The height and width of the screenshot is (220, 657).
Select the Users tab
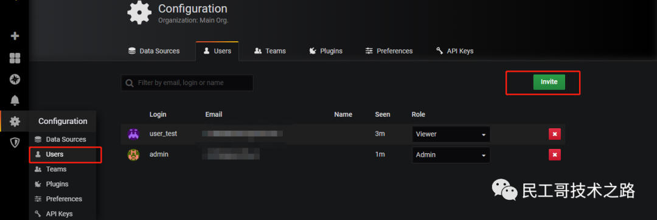[x=217, y=51]
